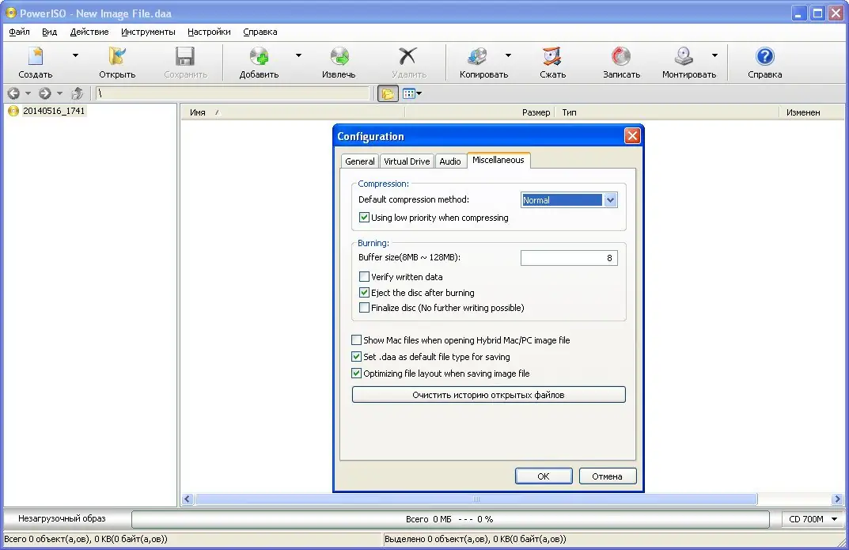Enable the Verify written data checkbox
This screenshot has width=849, height=550.
pos(364,276)
